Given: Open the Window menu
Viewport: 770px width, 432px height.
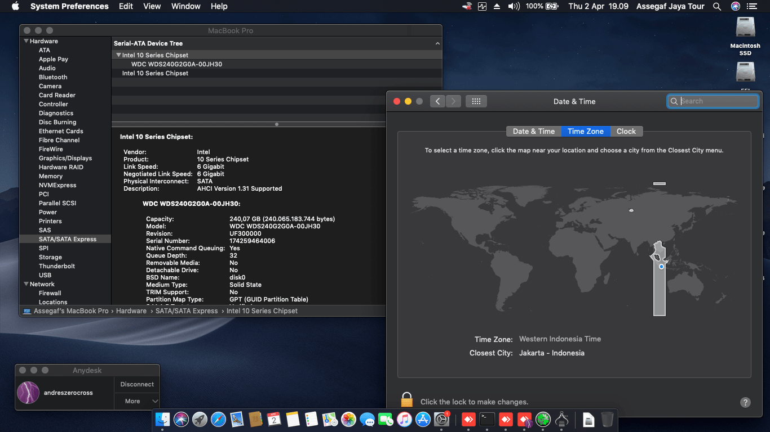Looking at the screenshot, I should coord(186,6).
